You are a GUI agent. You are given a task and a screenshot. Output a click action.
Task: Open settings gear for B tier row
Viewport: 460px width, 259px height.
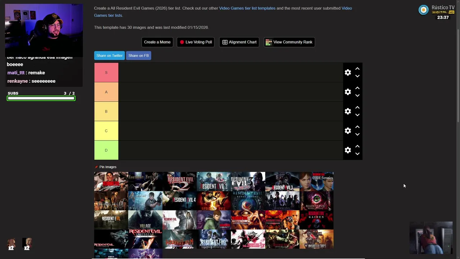point(348,112)
